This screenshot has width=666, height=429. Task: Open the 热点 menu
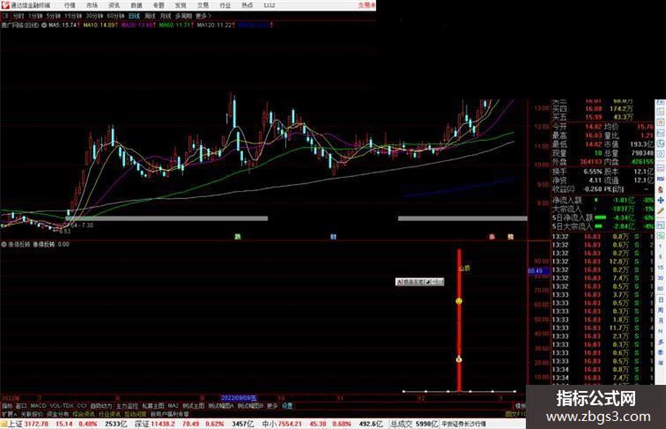247,6
